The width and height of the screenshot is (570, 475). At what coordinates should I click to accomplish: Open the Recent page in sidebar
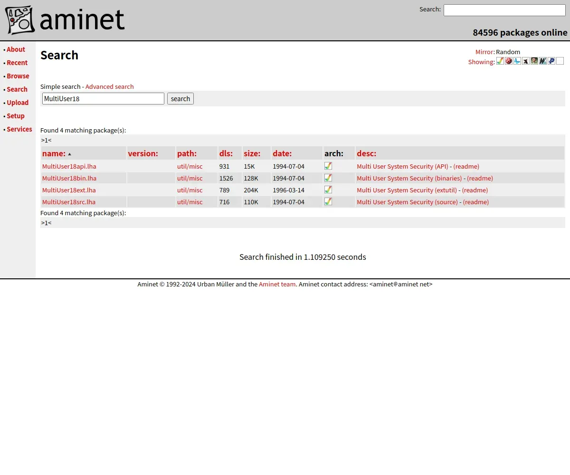click(17, 63)
